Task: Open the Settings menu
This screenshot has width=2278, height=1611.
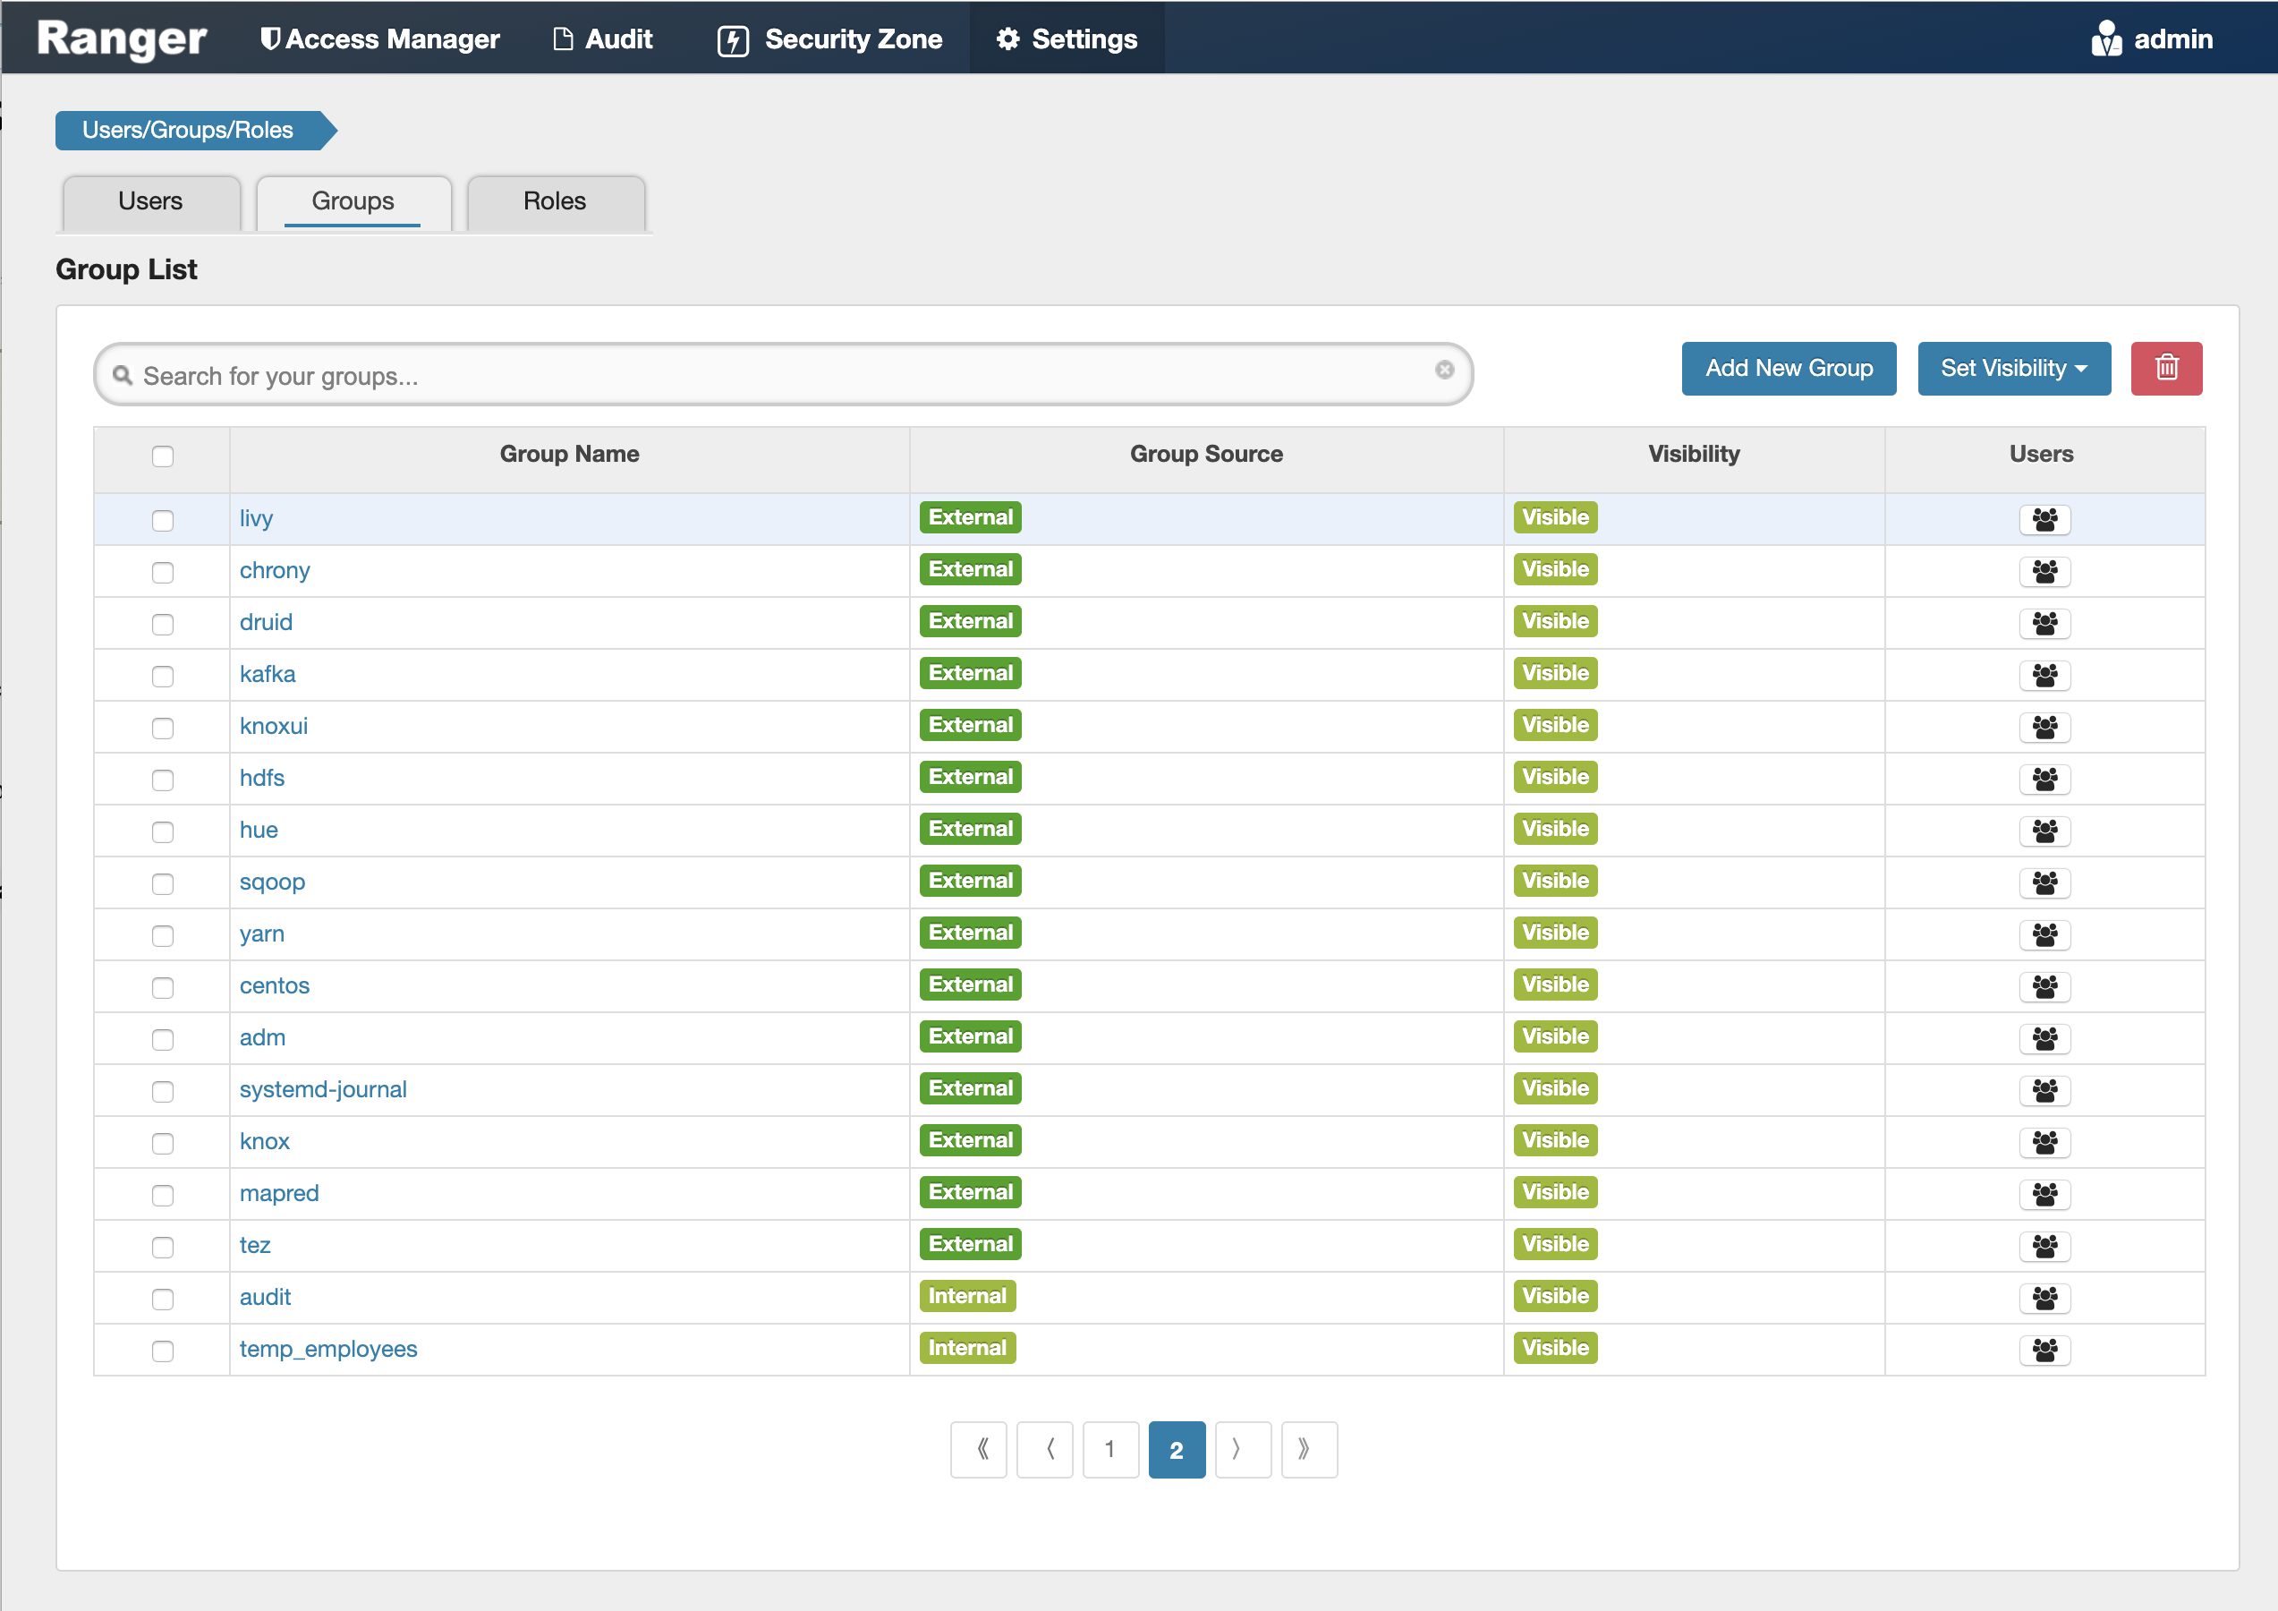Action: point(1067,38)
